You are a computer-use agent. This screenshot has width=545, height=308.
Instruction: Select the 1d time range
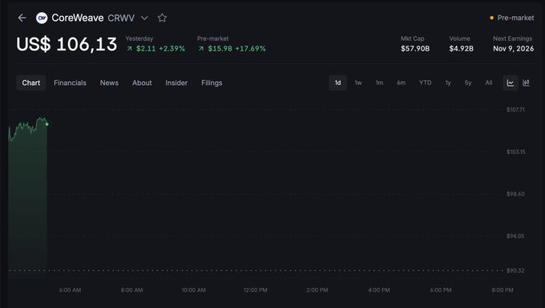338,83
